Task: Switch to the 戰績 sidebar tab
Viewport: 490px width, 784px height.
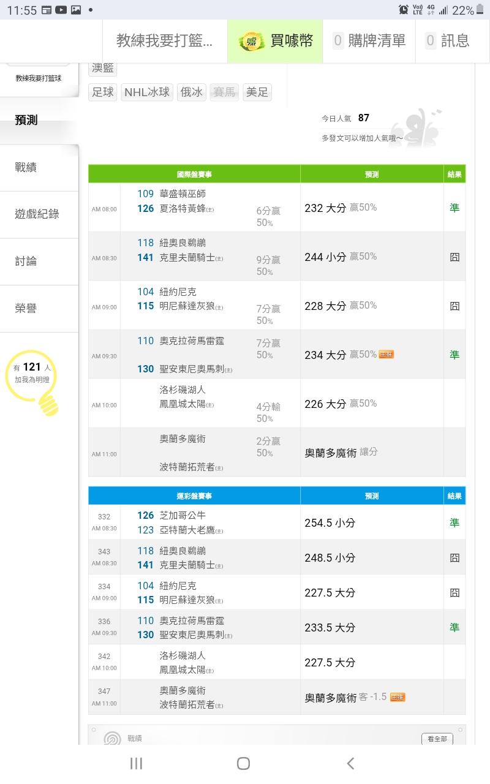Action: 26,167
